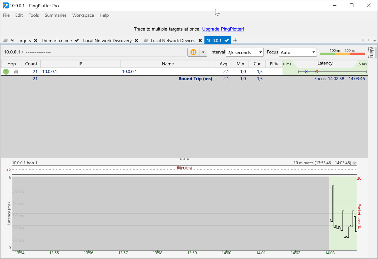Expand the 10 minutes timeline range dropdown
The height and width of the screenshot is (259, 378).
pyautogui.click(x=355, y=163)
